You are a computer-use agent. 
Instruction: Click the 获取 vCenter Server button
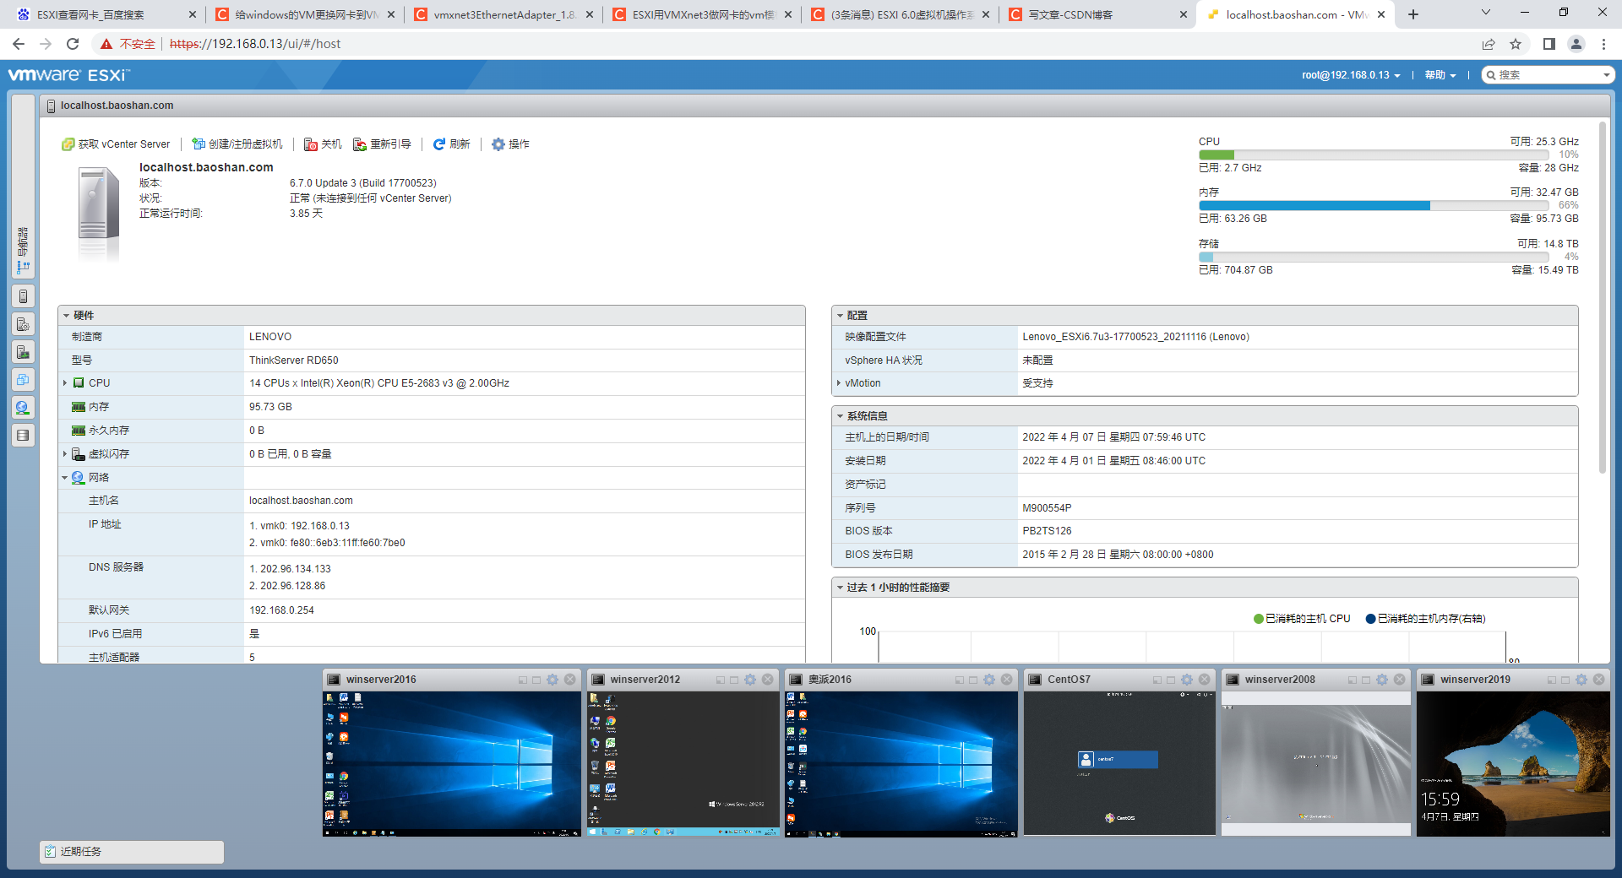pos(117,144)
